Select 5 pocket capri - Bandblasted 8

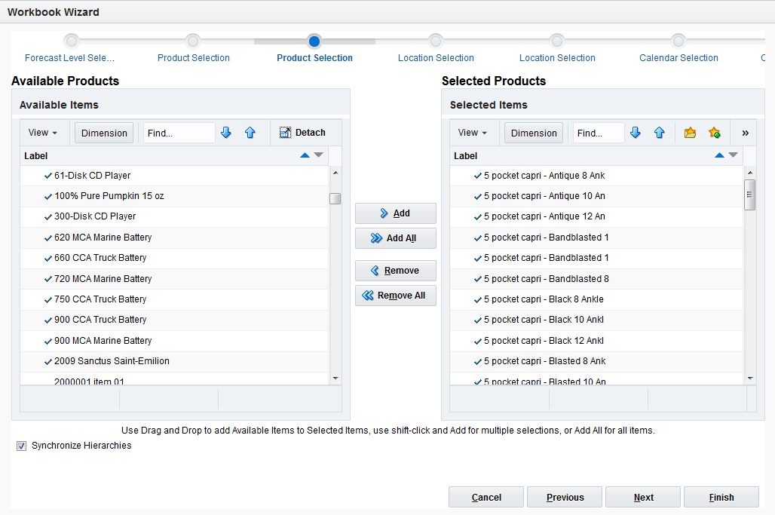tap(596, 279)
